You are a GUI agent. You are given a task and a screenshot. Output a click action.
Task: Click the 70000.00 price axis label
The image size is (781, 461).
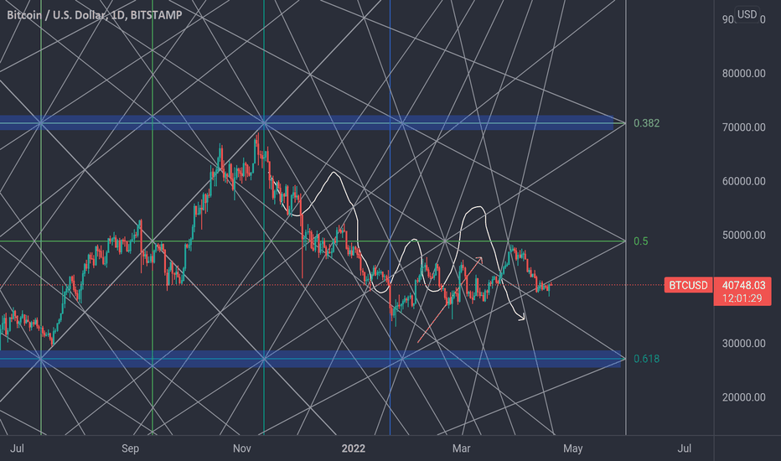click(x=743, y=127)
